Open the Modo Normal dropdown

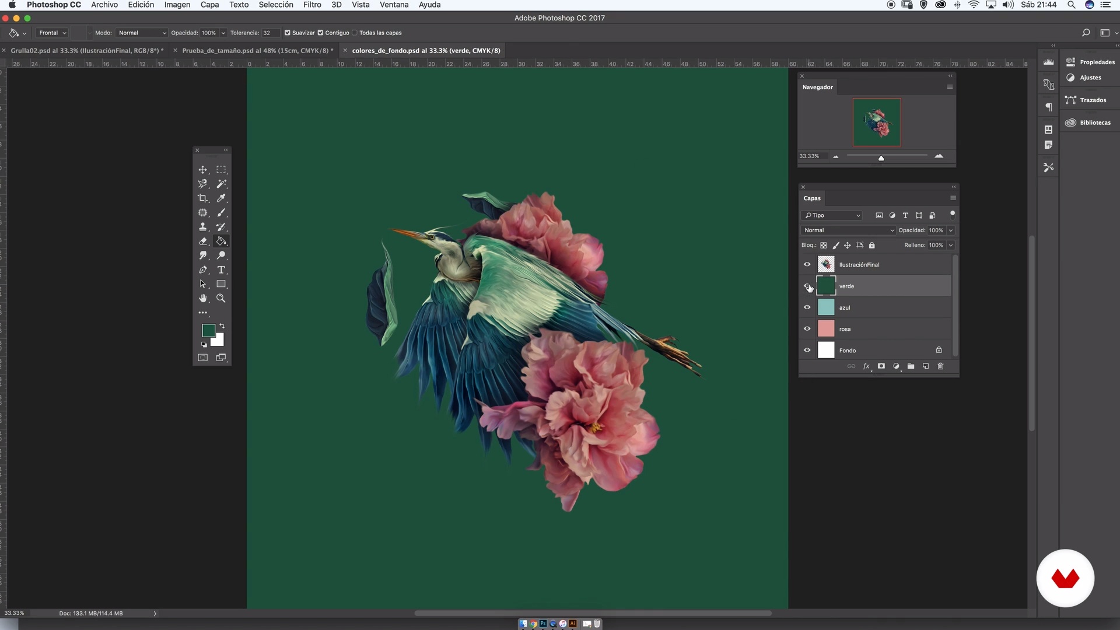point(142,33)
